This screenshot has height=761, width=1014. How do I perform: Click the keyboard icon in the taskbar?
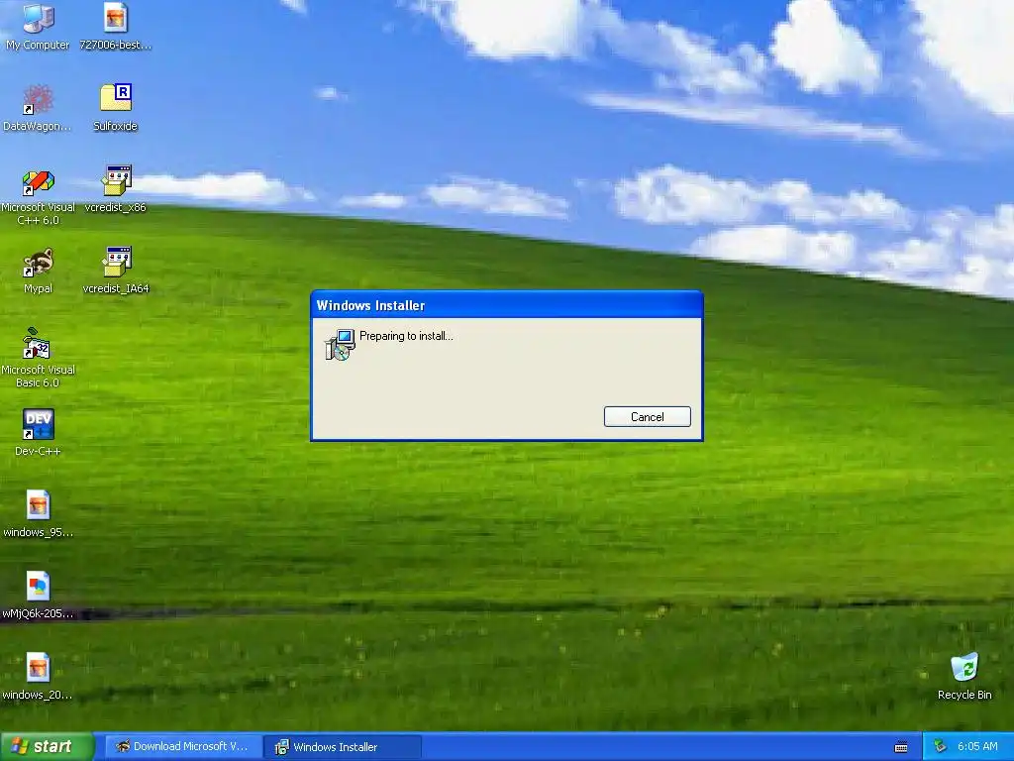pos(901,747)
